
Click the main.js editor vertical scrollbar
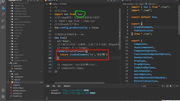[x=120, y=29]
